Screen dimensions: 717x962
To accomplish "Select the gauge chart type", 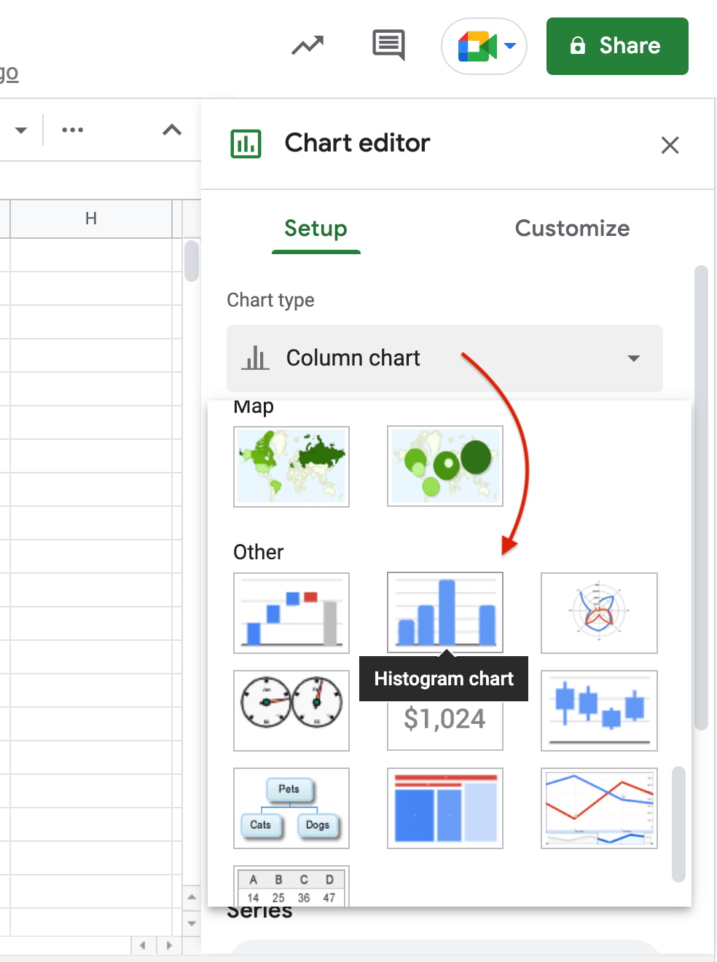I will pos(291,710).
